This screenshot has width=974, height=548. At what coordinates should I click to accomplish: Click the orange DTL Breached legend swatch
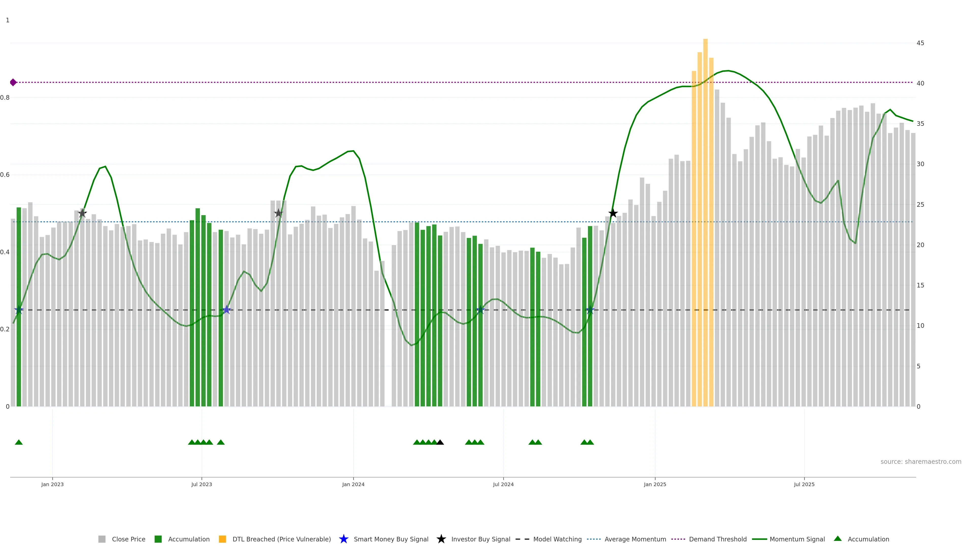(222, 539)
